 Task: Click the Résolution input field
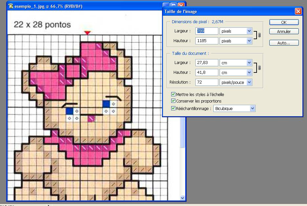pos(207,82)
